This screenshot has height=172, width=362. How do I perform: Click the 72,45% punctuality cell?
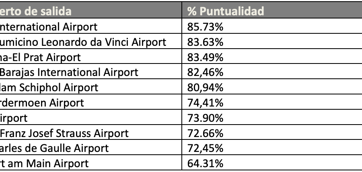pos(272,147)
